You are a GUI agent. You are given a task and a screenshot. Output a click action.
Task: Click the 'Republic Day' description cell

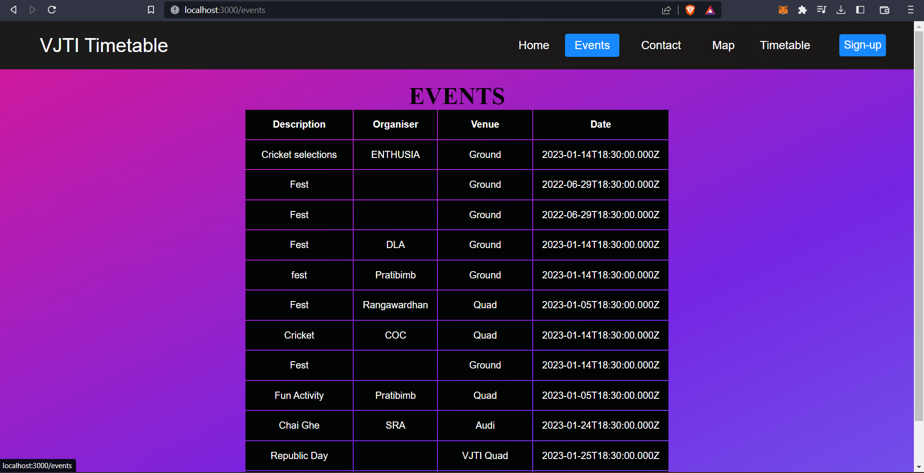(299, 456)
